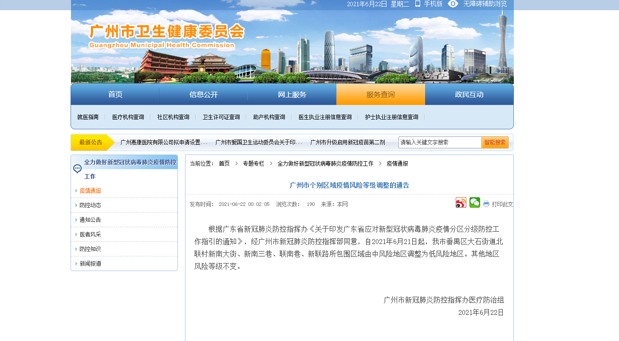Click the mobile version phone icon
The image size is (619, 341).
pos(418,4)
